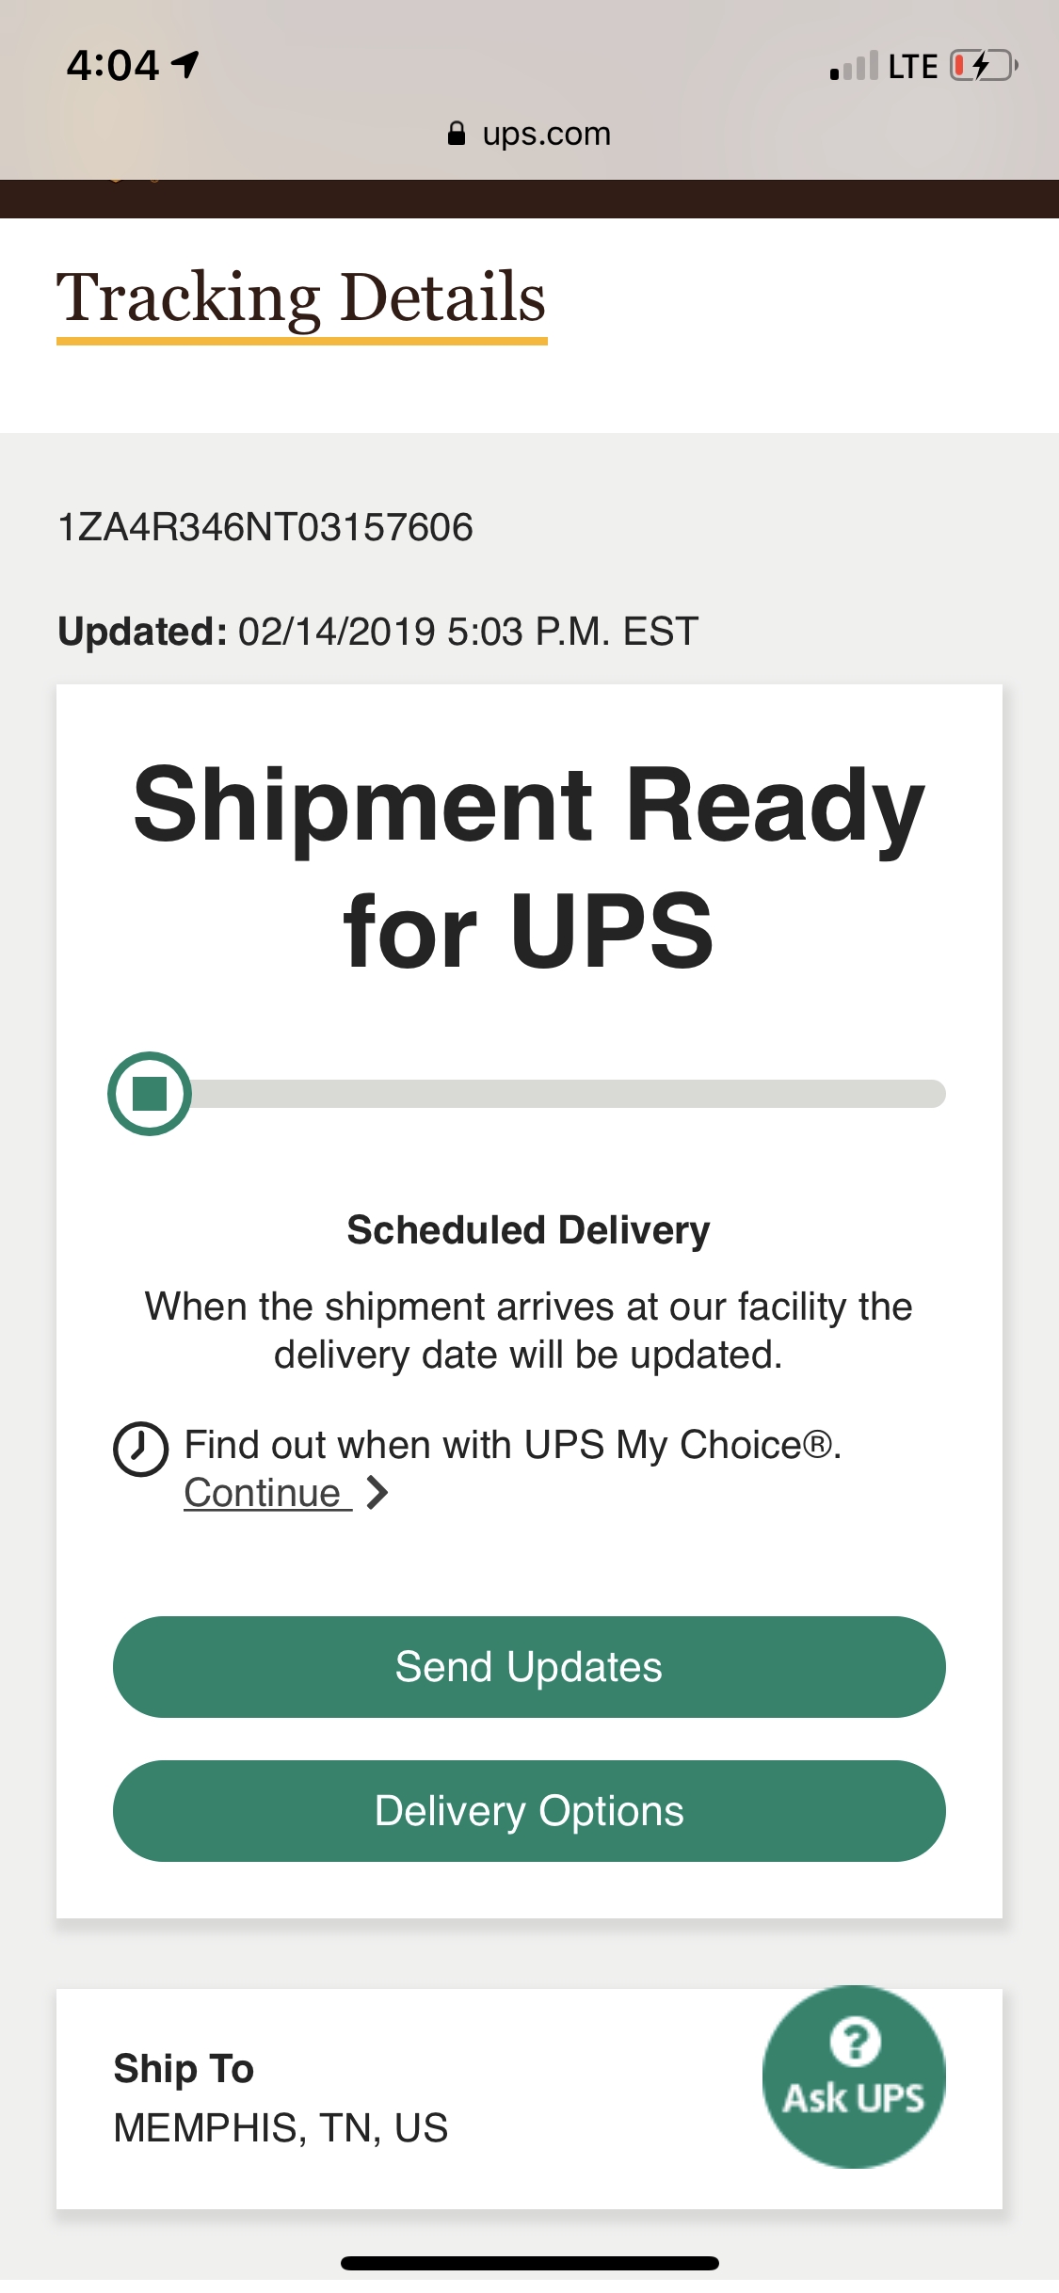Follow the Continue link
The height and width of the screenshot is (2293, 1059).
coord(263,1493)
